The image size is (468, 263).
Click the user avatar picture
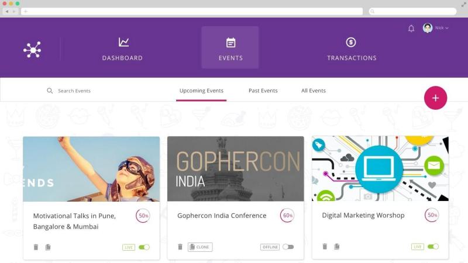pos(428,27)
